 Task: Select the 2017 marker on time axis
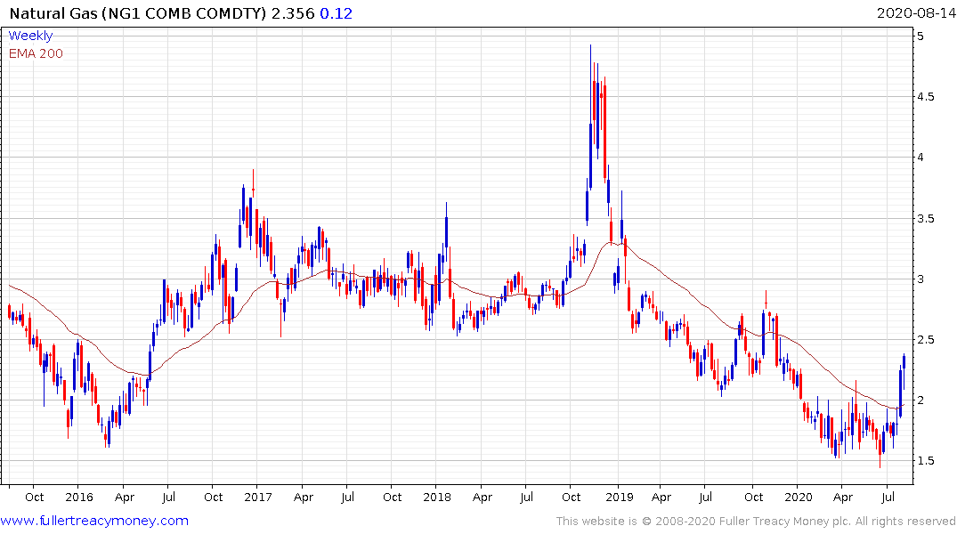coord(257,497)
